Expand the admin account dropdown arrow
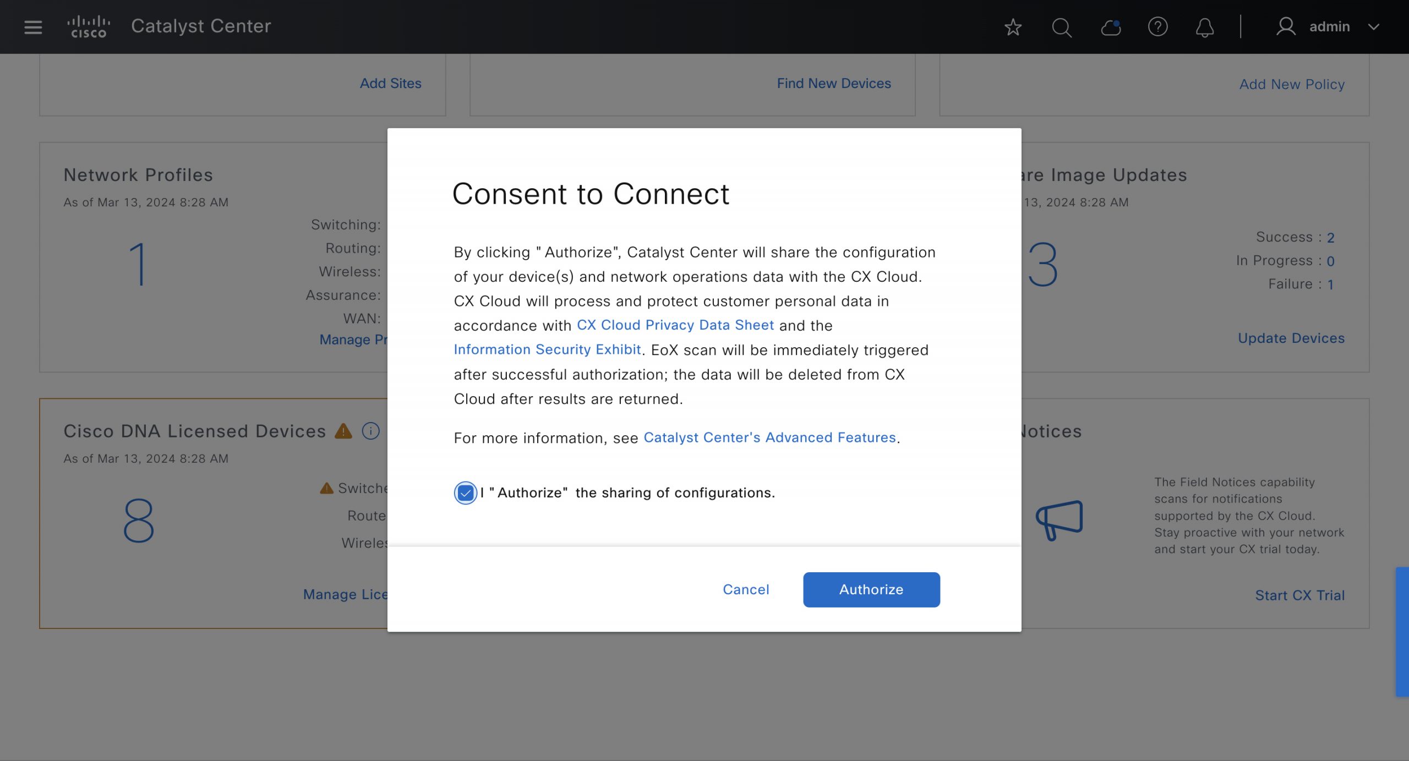Screen dimensions: 1409x761 coord(1374,27)
